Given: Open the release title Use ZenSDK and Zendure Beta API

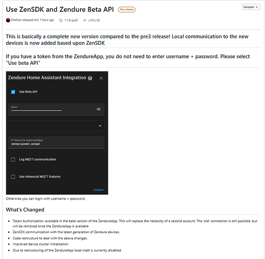Looking at the screenshot, I should pyautogui.click(x=60, y=9).
